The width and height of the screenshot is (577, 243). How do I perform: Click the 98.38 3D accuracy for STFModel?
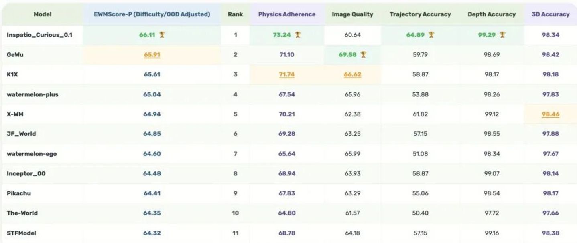pyautogui.click(x=551, y=233)
